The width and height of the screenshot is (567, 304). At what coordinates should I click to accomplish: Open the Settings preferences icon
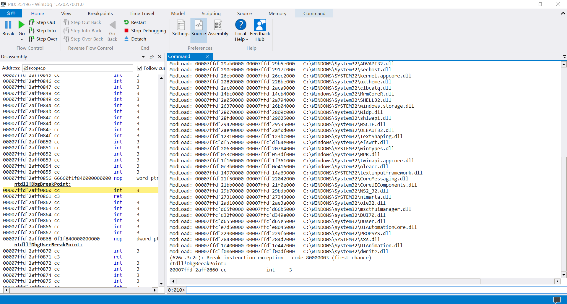(181, 25)
